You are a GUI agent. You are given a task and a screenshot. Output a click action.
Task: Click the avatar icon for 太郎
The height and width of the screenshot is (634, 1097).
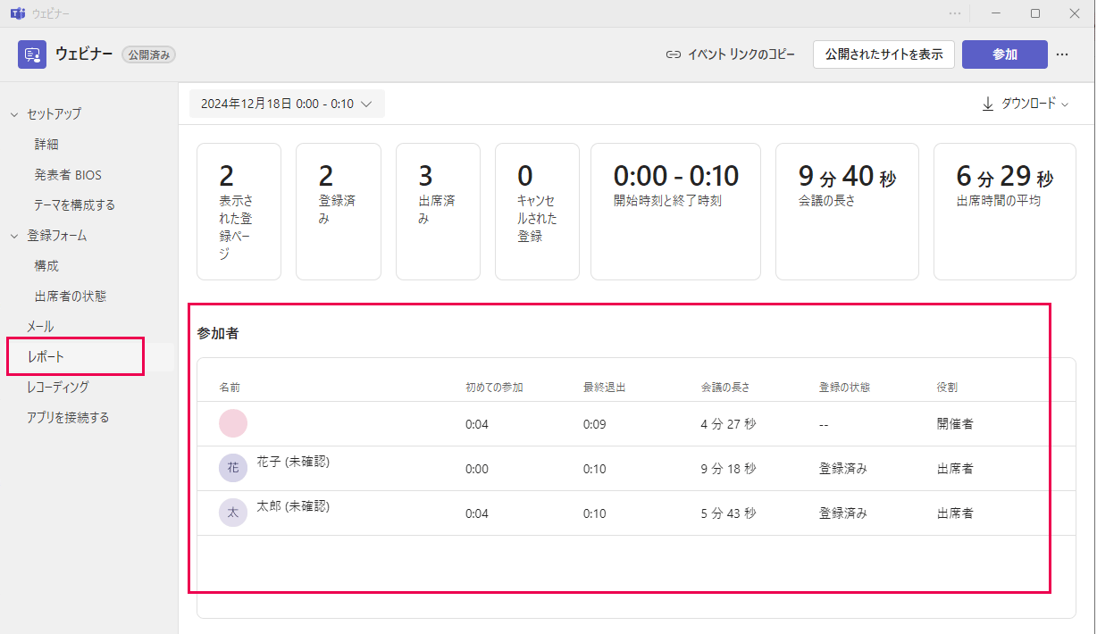click(233, 513)
